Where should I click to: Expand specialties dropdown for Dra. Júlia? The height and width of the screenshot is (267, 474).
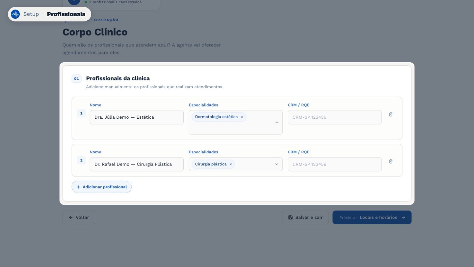[x=276, y=122]
